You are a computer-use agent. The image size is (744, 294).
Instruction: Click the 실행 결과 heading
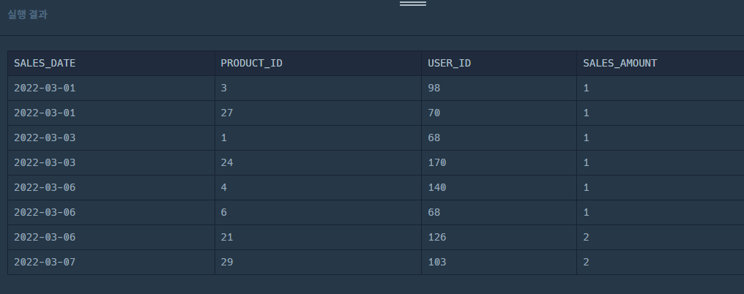(28, 14)
